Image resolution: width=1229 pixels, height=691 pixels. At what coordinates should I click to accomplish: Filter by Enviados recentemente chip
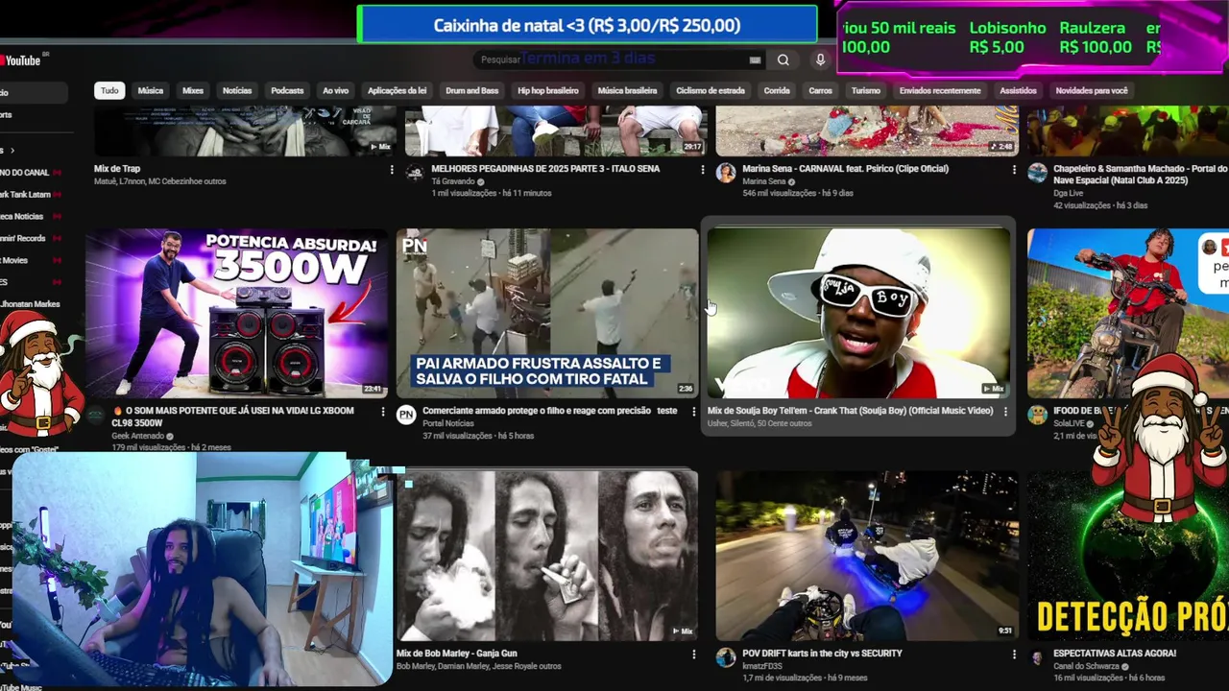click(x=940, y=90)
